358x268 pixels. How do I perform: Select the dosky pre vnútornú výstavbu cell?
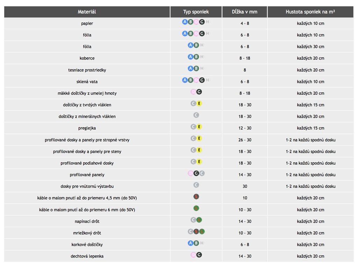(87, 186)
